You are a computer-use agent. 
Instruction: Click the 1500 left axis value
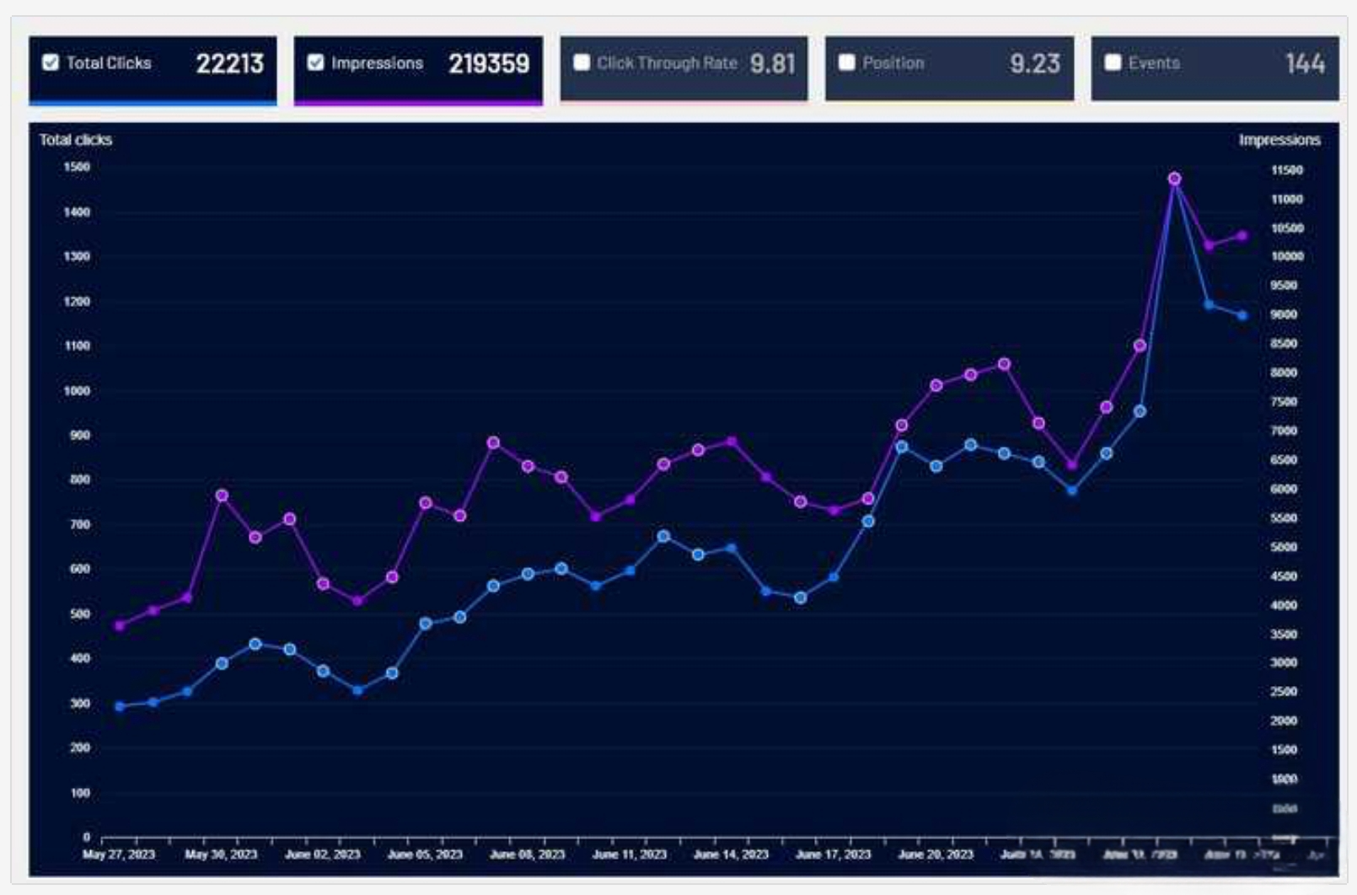coord(77,167)
